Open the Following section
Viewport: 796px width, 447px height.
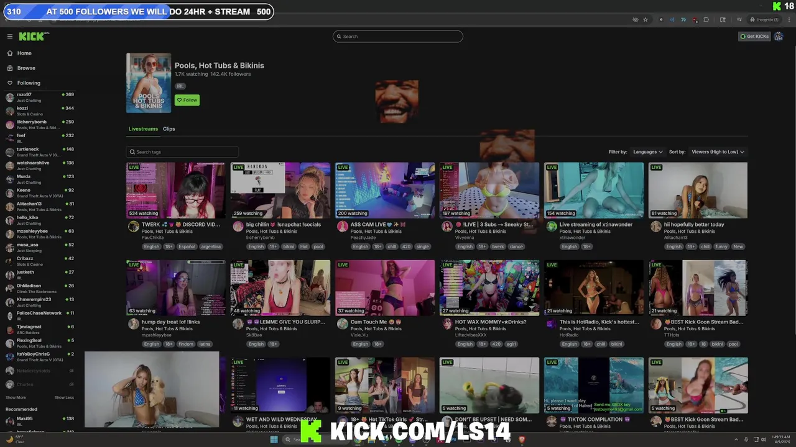[29, 83]
